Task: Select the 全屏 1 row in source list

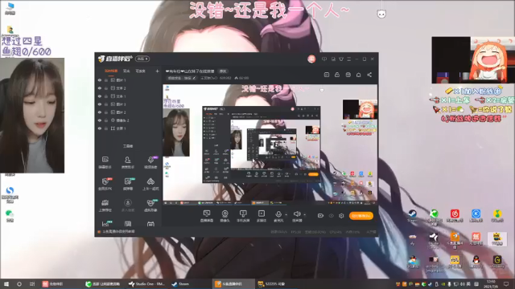Action: point(128,128)
